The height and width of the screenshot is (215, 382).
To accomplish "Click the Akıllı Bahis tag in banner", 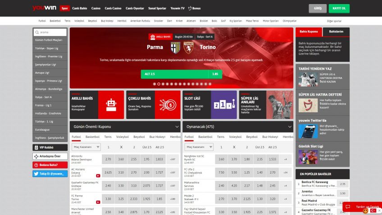I will coord(160,37).
